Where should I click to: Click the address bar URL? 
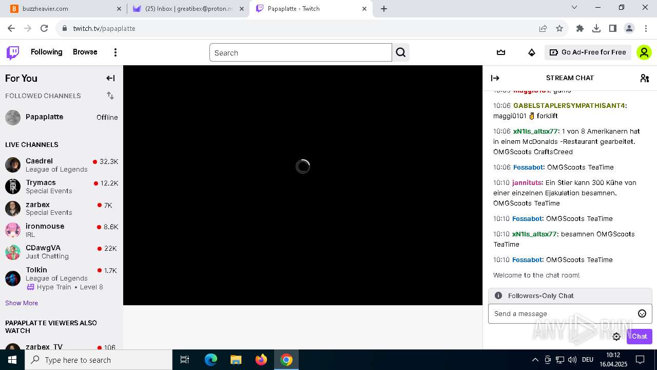[x=104, y=28]
